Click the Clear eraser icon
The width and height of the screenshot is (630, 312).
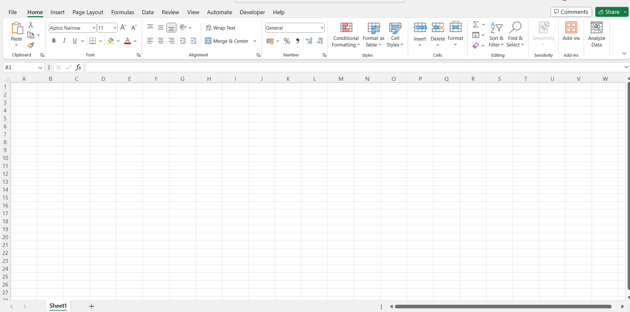coord(476,45)
